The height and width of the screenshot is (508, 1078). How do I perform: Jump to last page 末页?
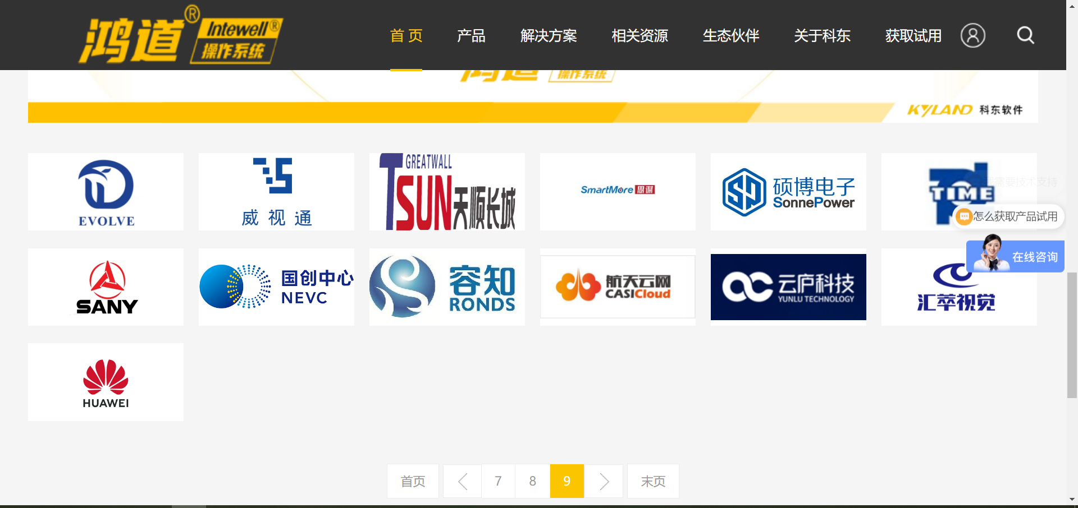[653, 481]
